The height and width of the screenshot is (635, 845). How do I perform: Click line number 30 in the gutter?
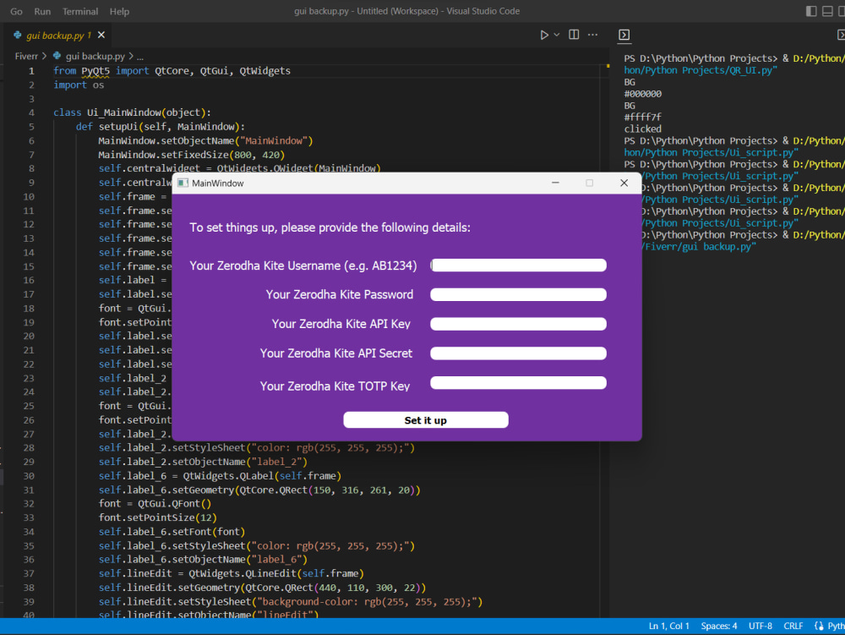coord(29,476)
